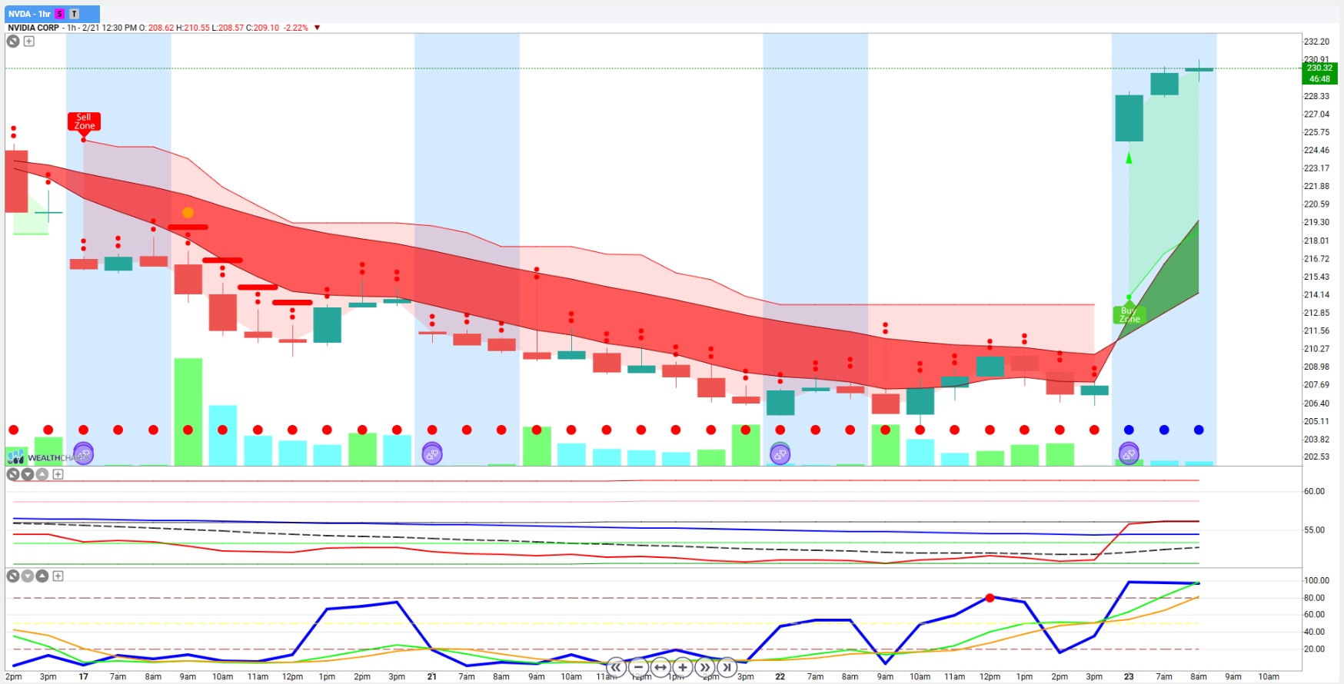Move the bottom stochastic pane up
Screen dimensions: 1344x684
pyautogui.click(x=42, y=576)
